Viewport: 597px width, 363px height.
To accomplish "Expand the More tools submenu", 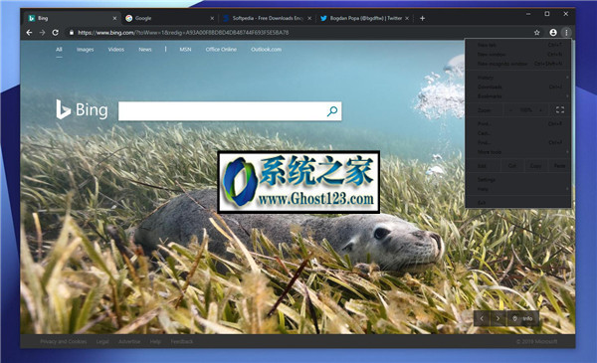I will pyautogui.click(x=518, y=152).
